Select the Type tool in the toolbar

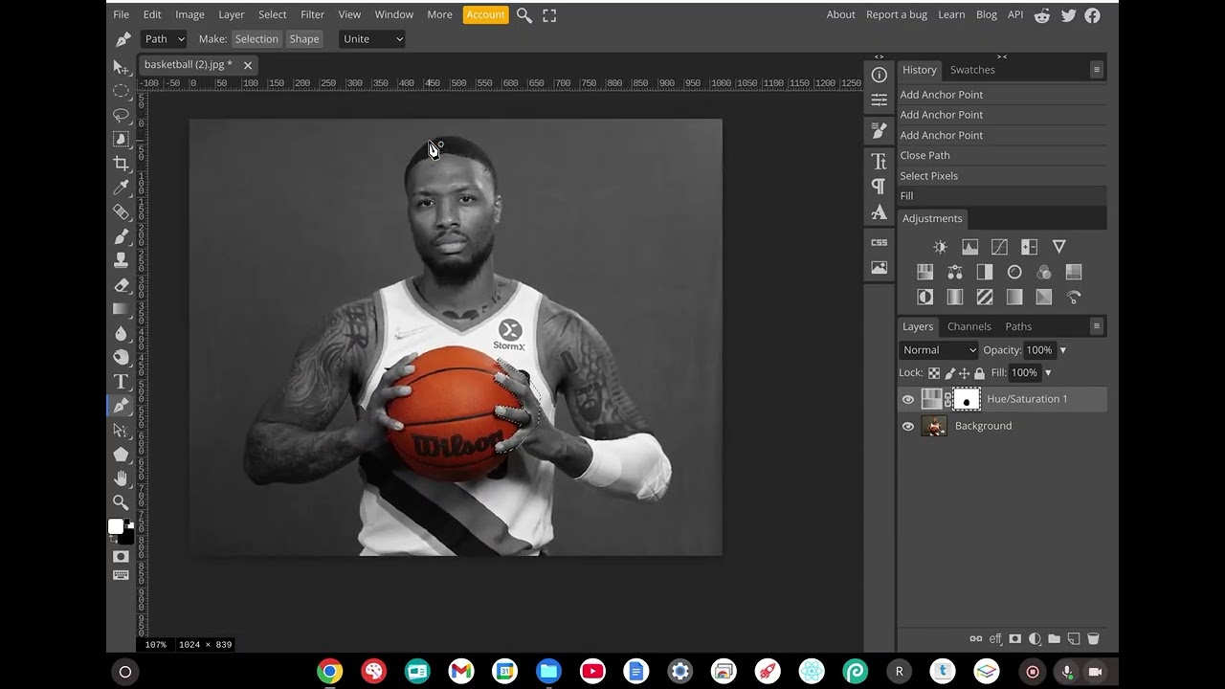click(122, 382)
